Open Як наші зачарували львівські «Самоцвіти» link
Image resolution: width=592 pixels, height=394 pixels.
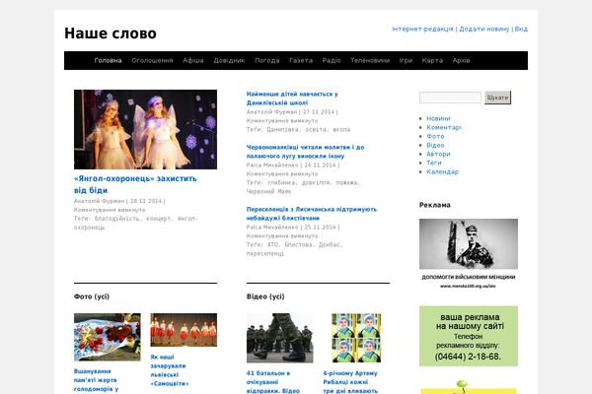point(169,370)
